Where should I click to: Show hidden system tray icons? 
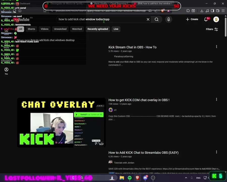click(x=186, y=178)
